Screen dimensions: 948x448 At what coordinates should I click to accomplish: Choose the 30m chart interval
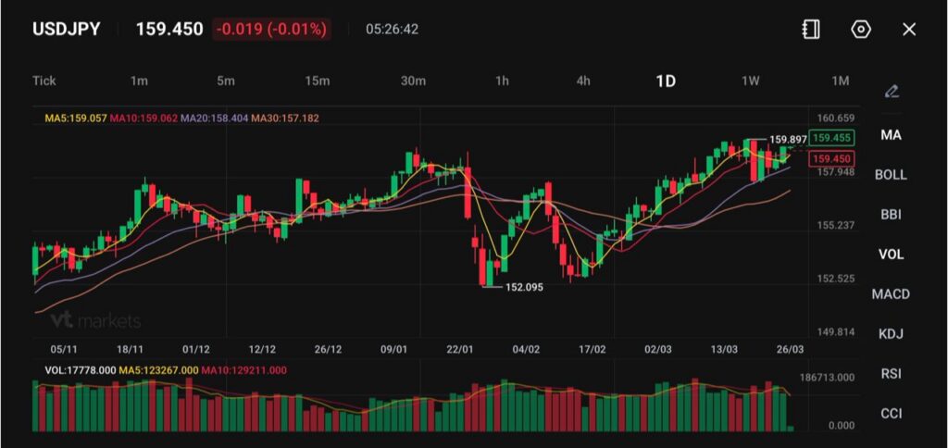tap(413, 81)
